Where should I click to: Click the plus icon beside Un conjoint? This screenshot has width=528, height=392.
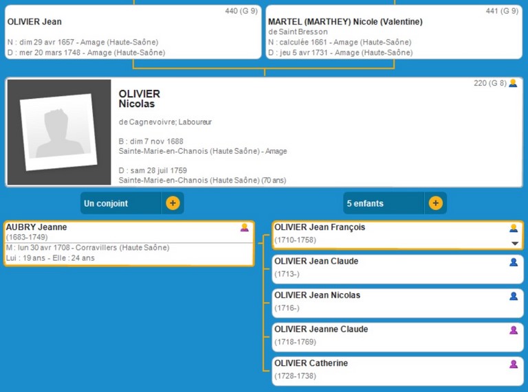(x=173, y=203)
